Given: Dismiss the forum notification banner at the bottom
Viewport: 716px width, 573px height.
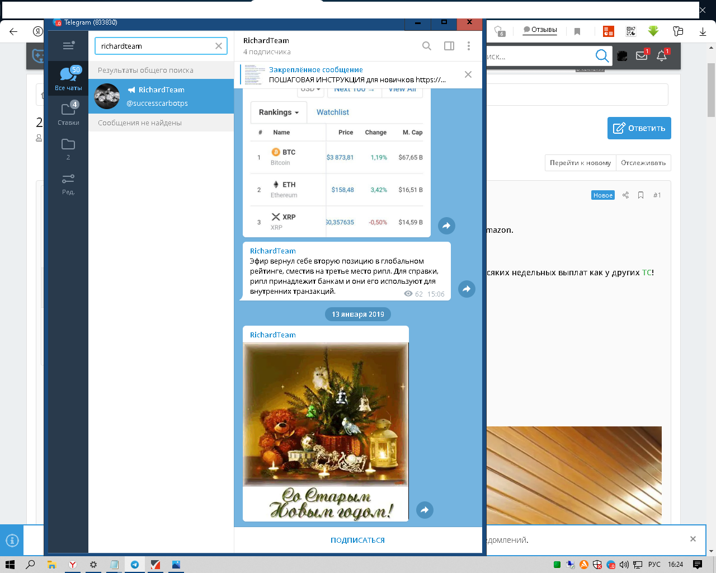Looking at the screenshot, I should tap(693, 539).
